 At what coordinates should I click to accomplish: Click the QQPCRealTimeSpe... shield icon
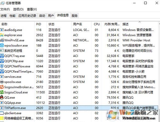point(2,71)
